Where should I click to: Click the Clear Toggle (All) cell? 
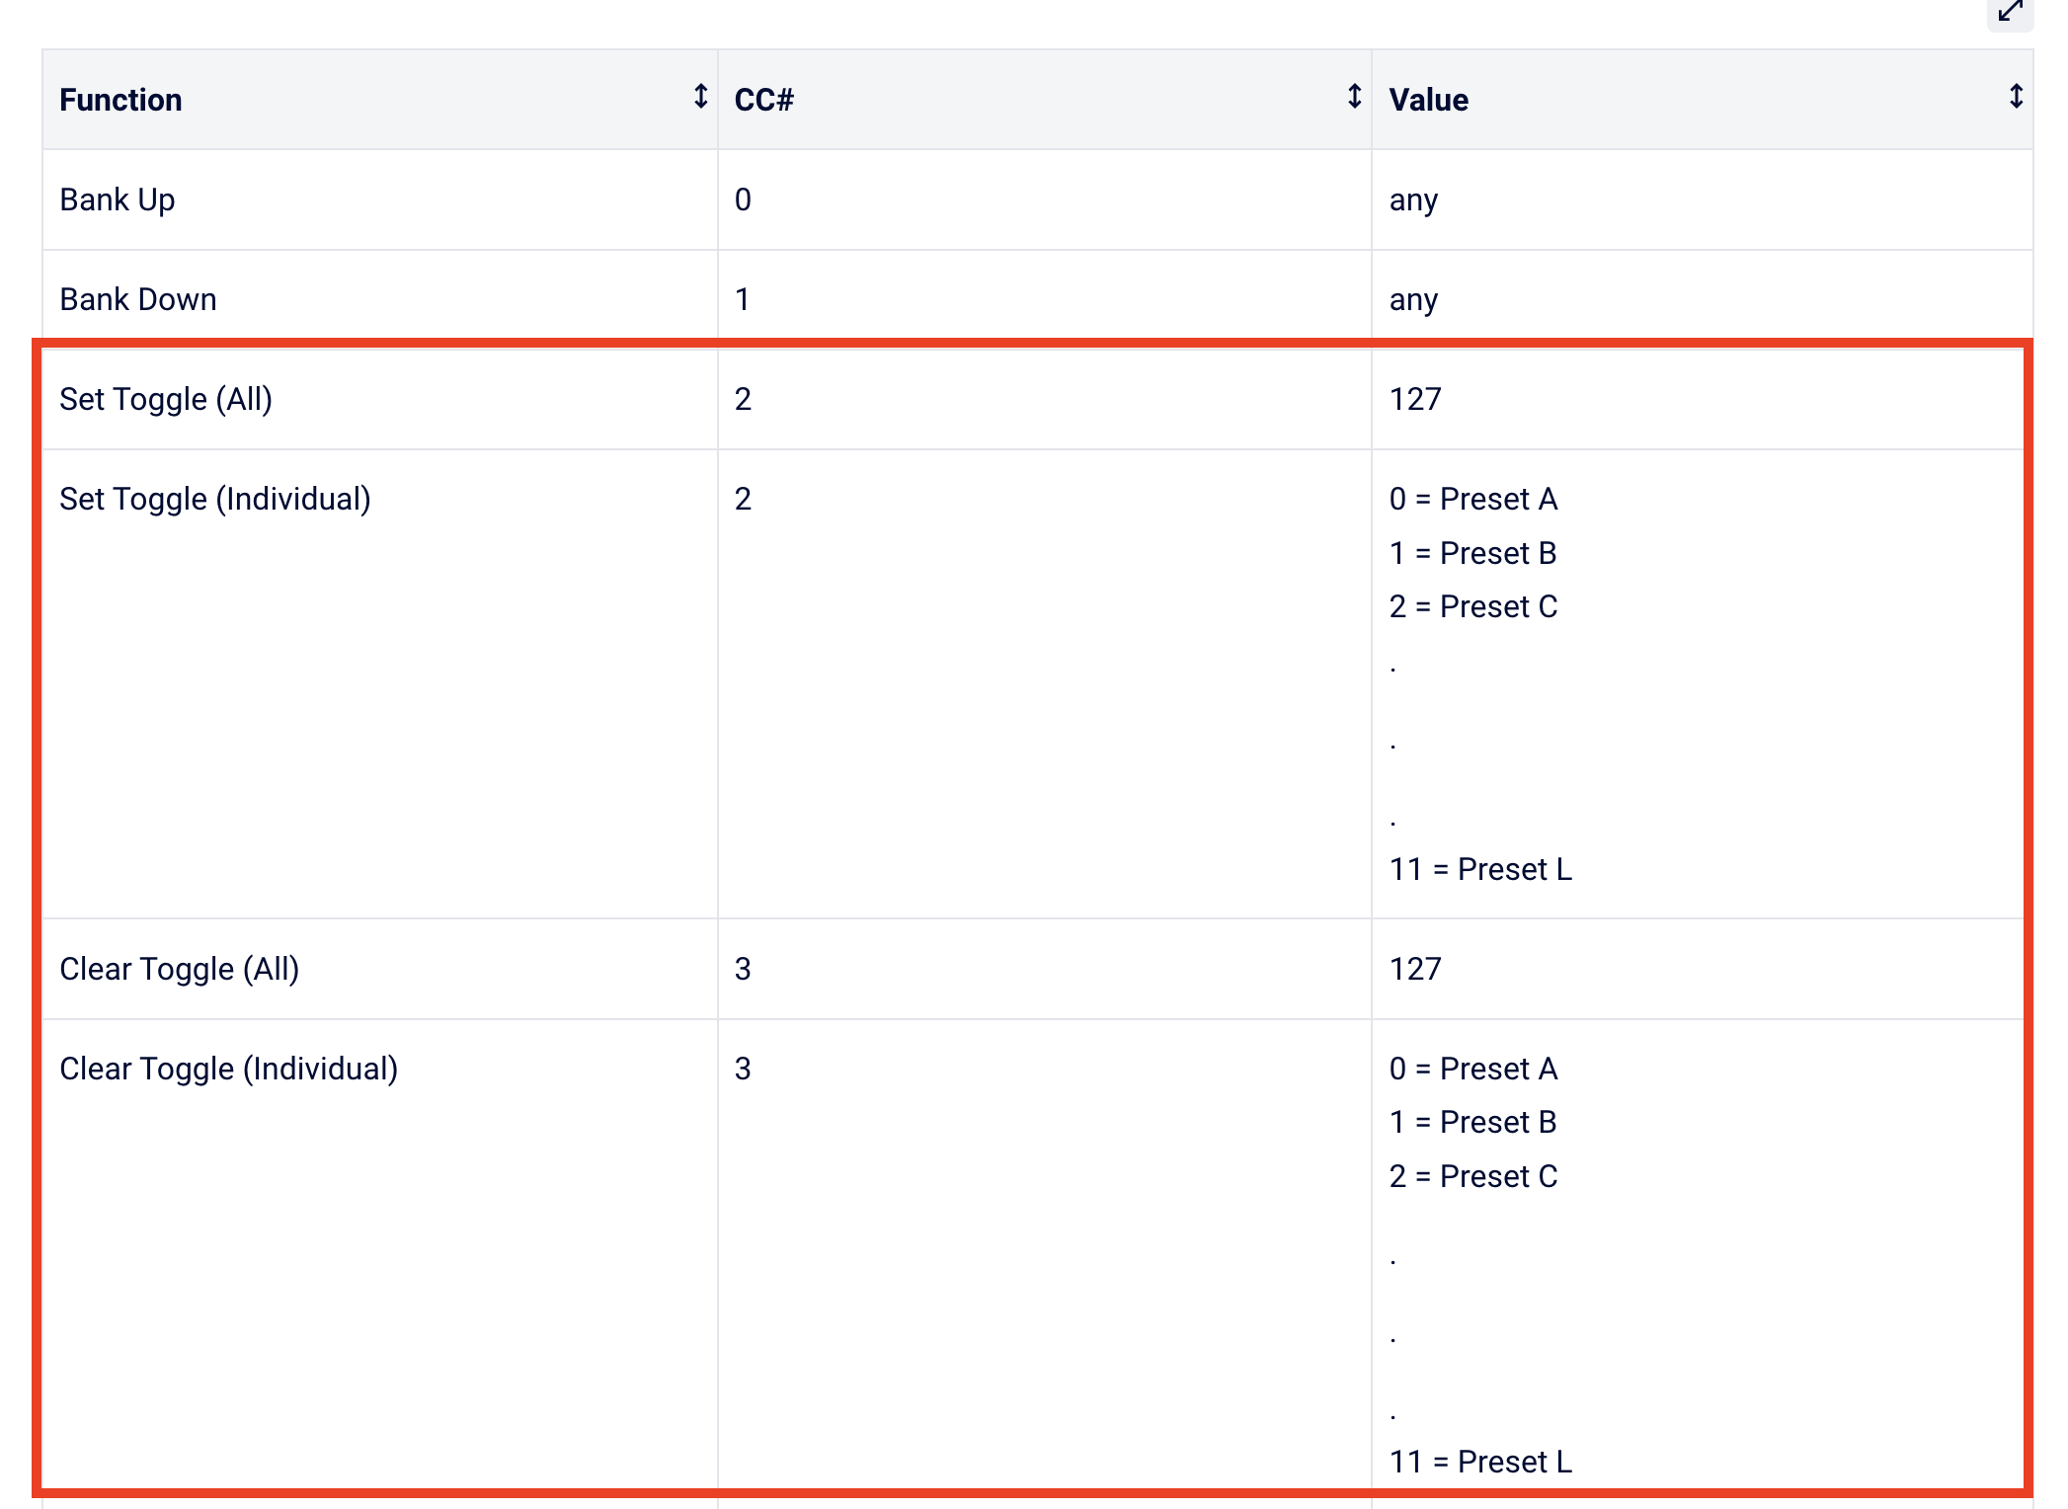tap(180, 969)
